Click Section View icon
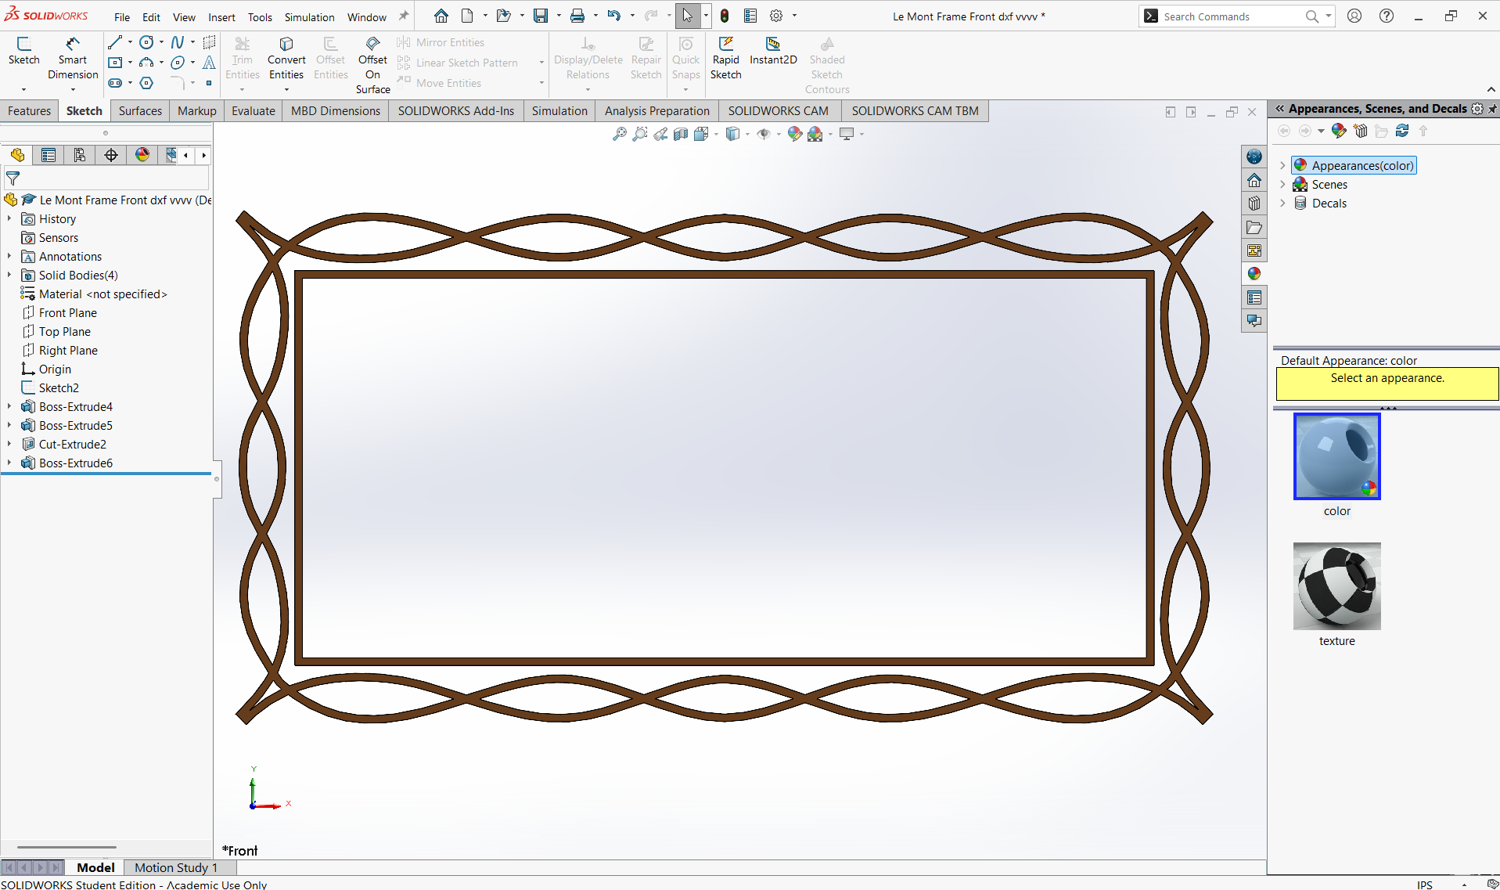1500x890 pixels. 681,134
